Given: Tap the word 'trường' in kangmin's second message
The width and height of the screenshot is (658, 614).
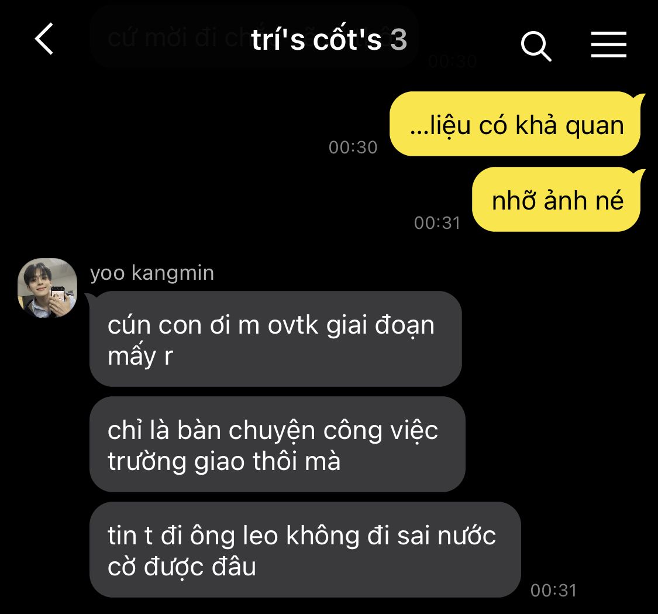Looking at the screenshot, I should coord(146,462).
